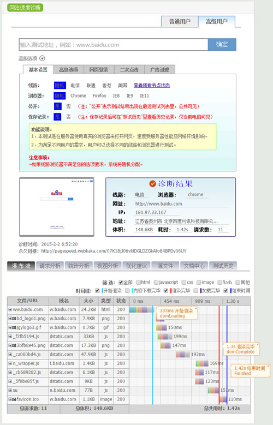Image resolution: width=273 pixels, height=425 pixels.
Task: Close the 1.42s 结束时间 Finished tooltip
Action: [268, 366]
